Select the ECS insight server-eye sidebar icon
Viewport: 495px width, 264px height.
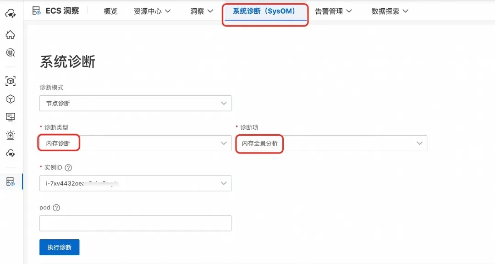click(10, 181)
